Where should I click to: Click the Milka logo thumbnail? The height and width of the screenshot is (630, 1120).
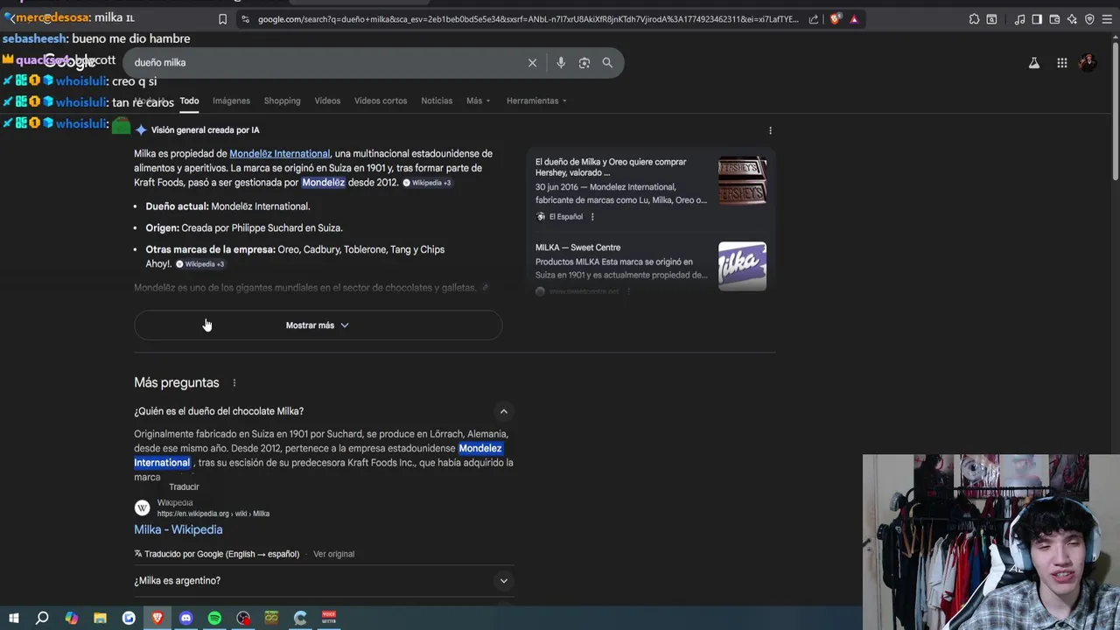pyautogui.click(x=742, y=266)
